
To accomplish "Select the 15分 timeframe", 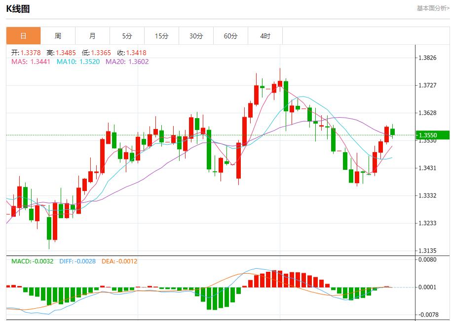I will click(162, 35).
